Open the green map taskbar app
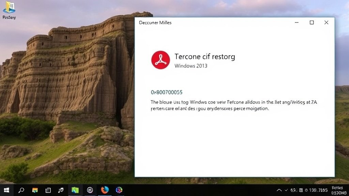 (75, 190)
